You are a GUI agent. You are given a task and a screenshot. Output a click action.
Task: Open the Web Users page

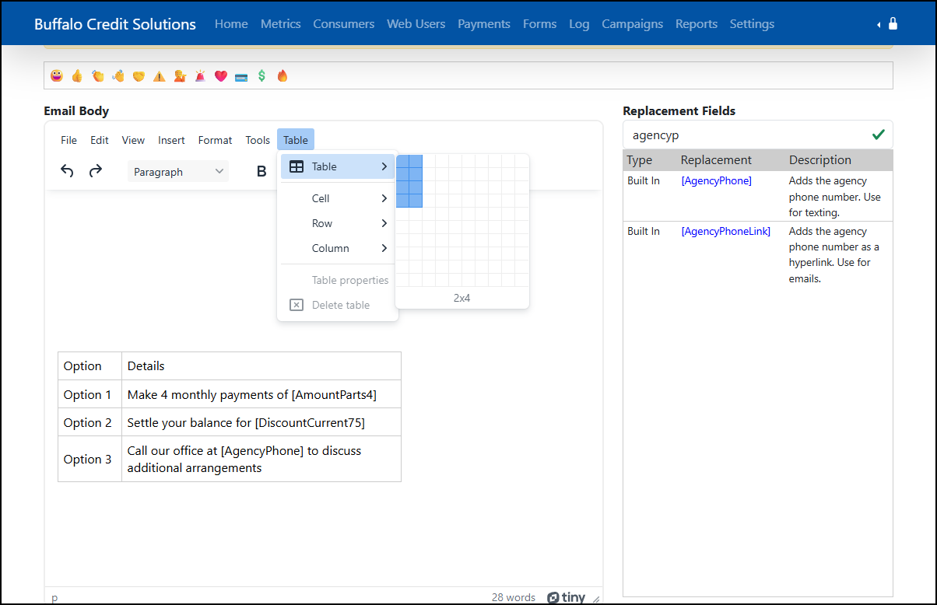pyautogui.click(x=416, y=24)
